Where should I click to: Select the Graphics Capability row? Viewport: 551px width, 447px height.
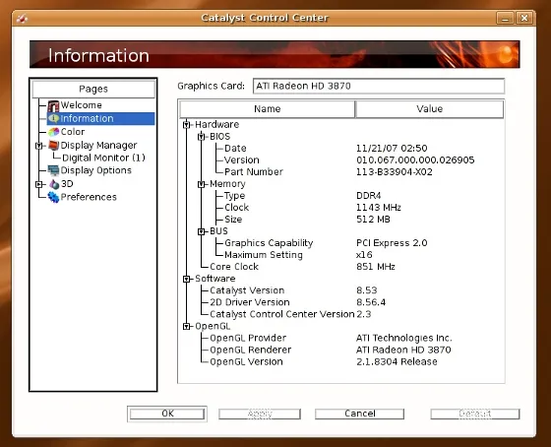click(x=341, y=243)
